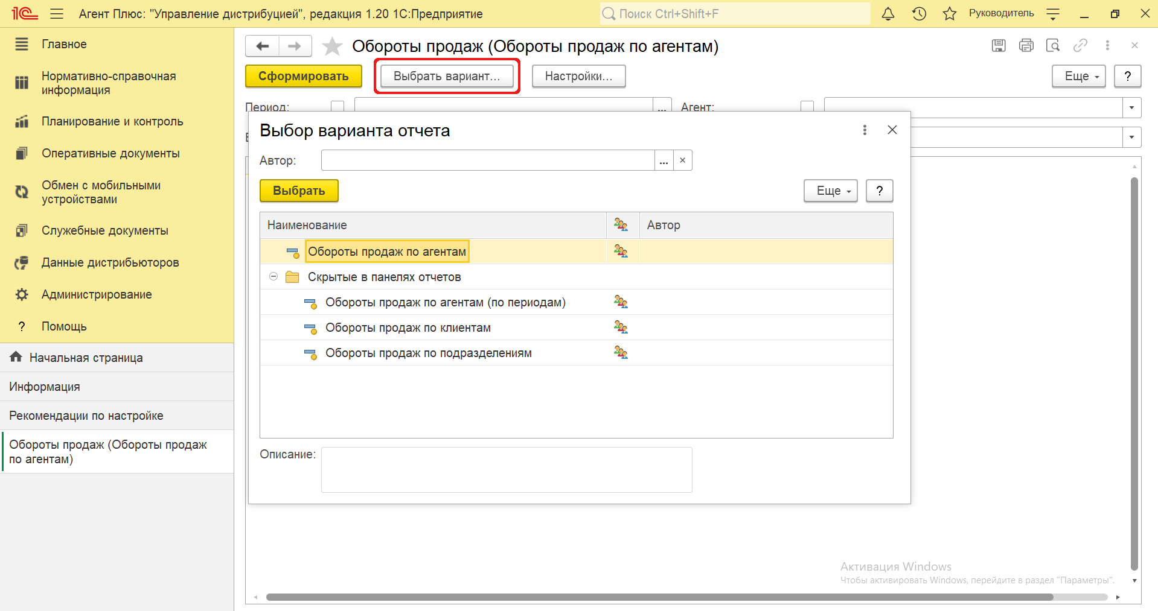Click users icon for по агентам (по периодам) row
This screenshot has width=1158, height=611.
[621, 302]
